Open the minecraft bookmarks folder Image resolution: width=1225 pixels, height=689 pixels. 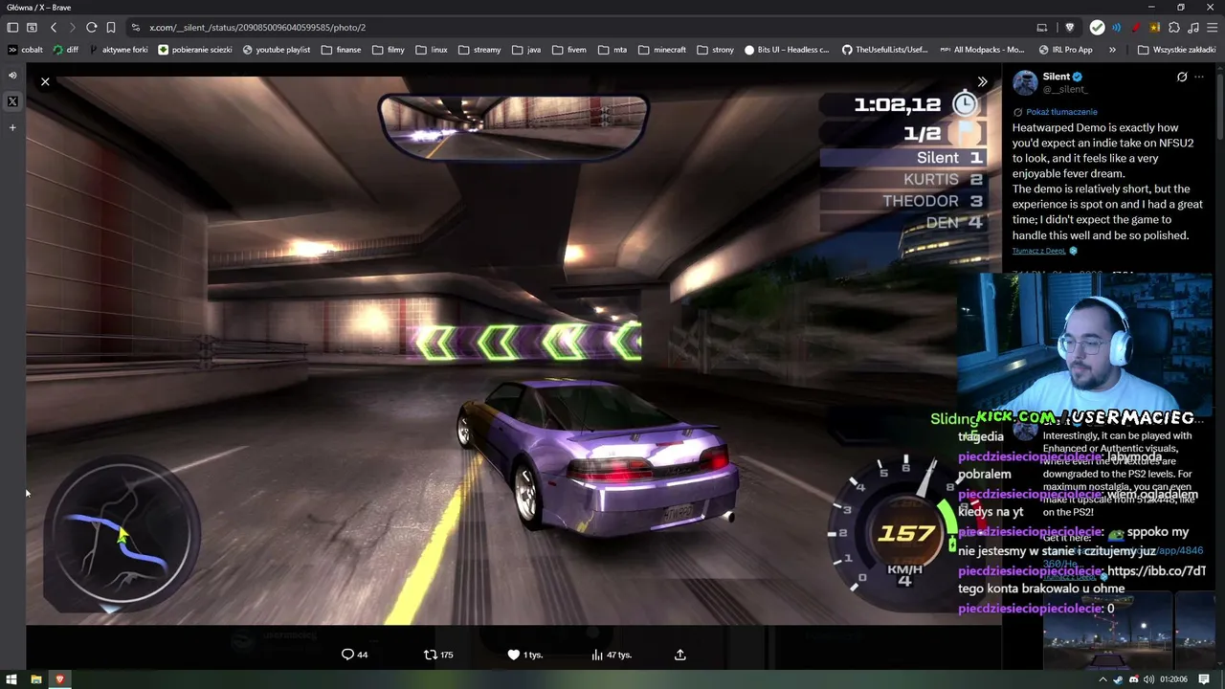coord(662,50)
